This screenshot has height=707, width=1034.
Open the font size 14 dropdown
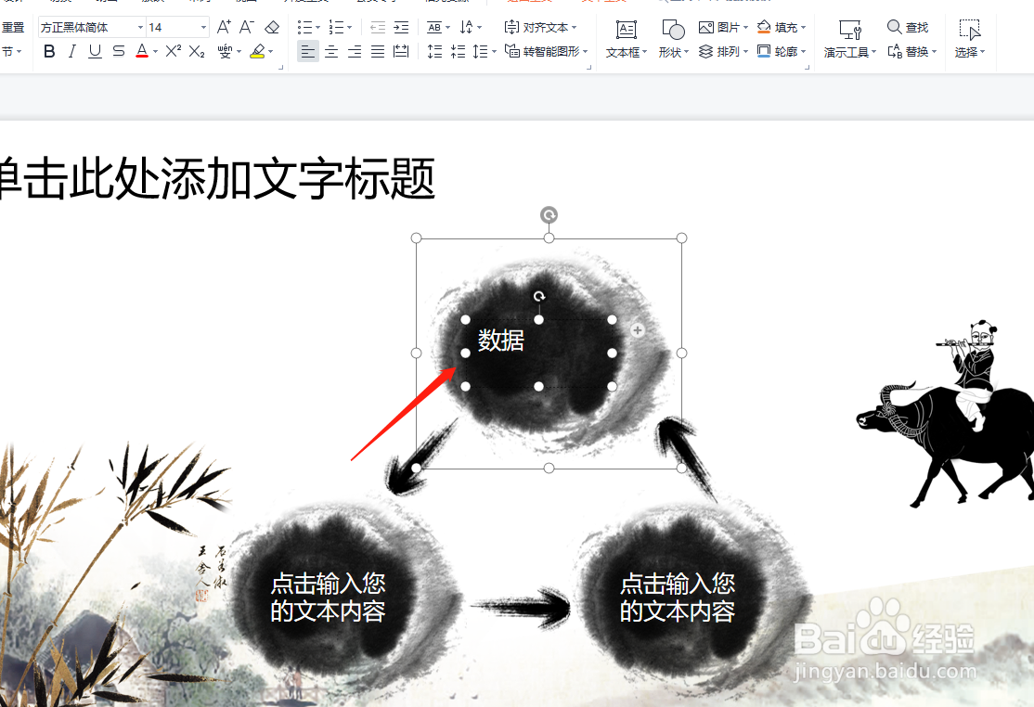(172, 27)
